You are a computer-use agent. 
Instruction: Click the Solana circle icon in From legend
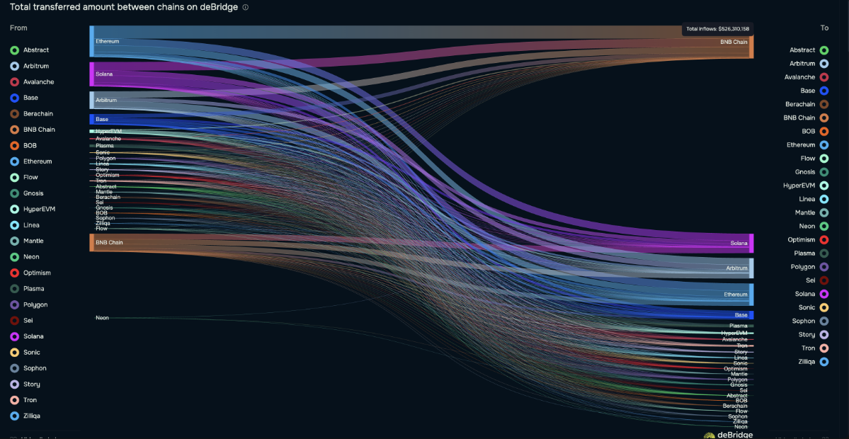click(x=14, y=336)
